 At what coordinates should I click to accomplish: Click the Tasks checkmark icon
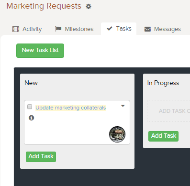click(110, 29)
